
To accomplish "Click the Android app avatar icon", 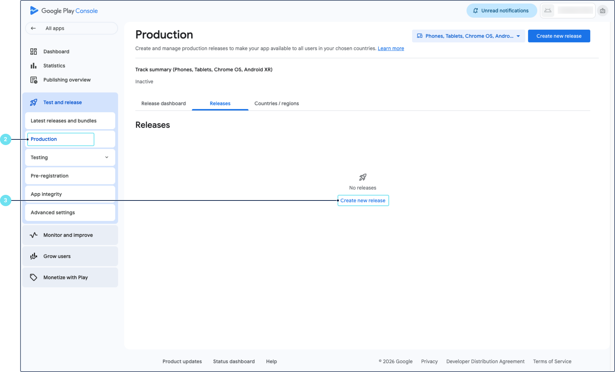I will (x=548, y=11).
